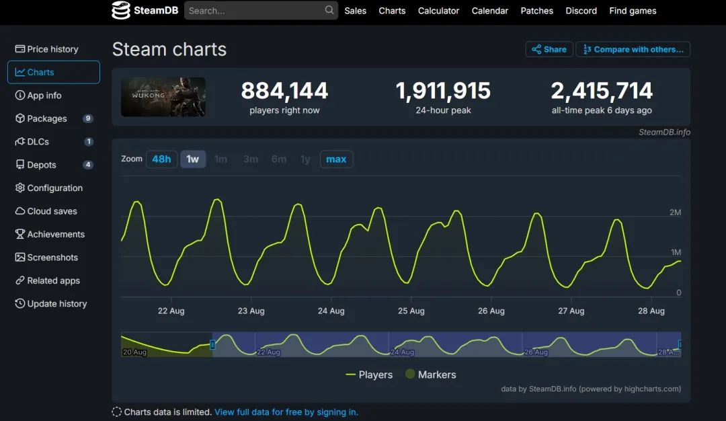Click the Update history clock icon
The width and height of the screenshot is (726, 421).
point(20,303)
